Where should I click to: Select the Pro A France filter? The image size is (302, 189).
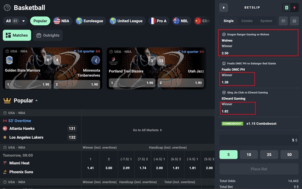click(158, 21)
